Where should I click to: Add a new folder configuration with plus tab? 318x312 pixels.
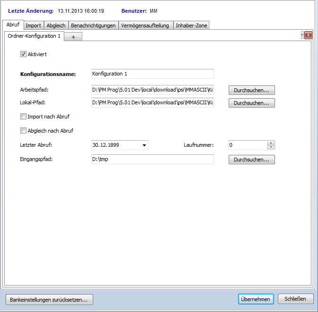(73, 37)
